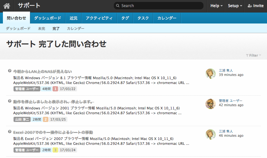Click description text mentioning Windows バージョン 2001
Screen dimensions: 267x158
point(97,111)
